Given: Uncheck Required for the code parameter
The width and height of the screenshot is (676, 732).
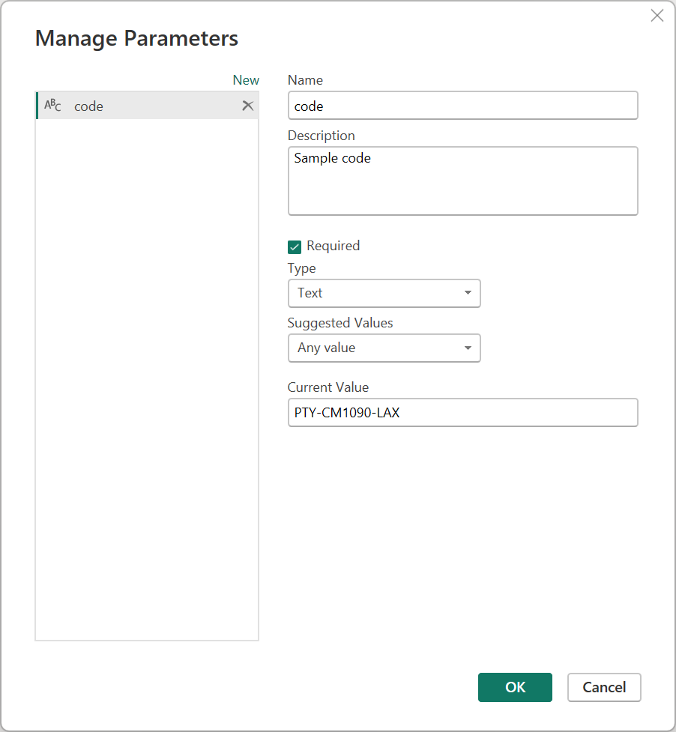Looking at the screenshot, I should tap(294, 246).
